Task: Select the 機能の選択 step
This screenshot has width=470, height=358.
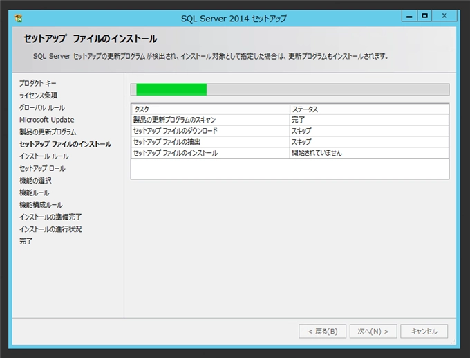Action: [35, 181]
